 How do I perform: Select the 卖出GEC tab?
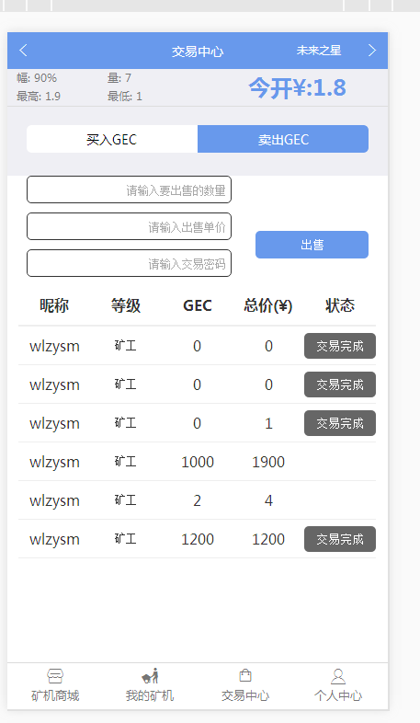click(283, 139)
